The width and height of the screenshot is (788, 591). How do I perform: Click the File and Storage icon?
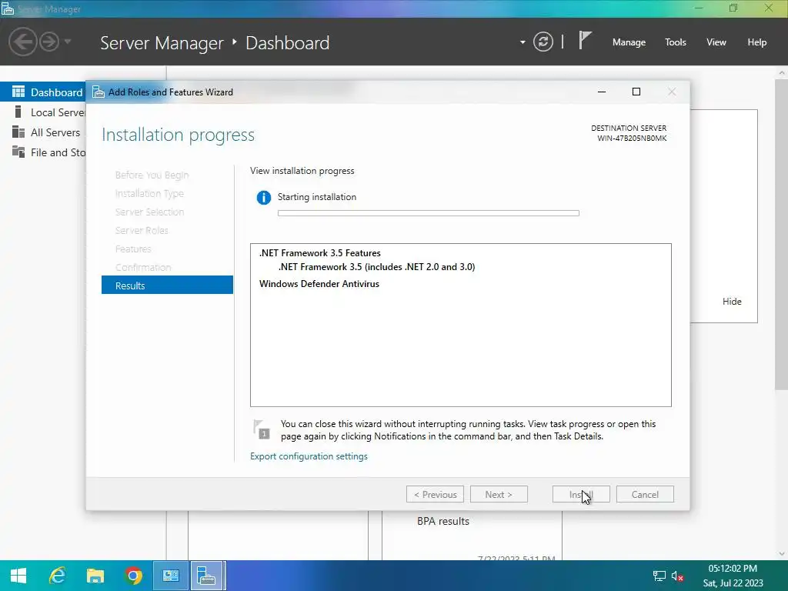[18, 152]
